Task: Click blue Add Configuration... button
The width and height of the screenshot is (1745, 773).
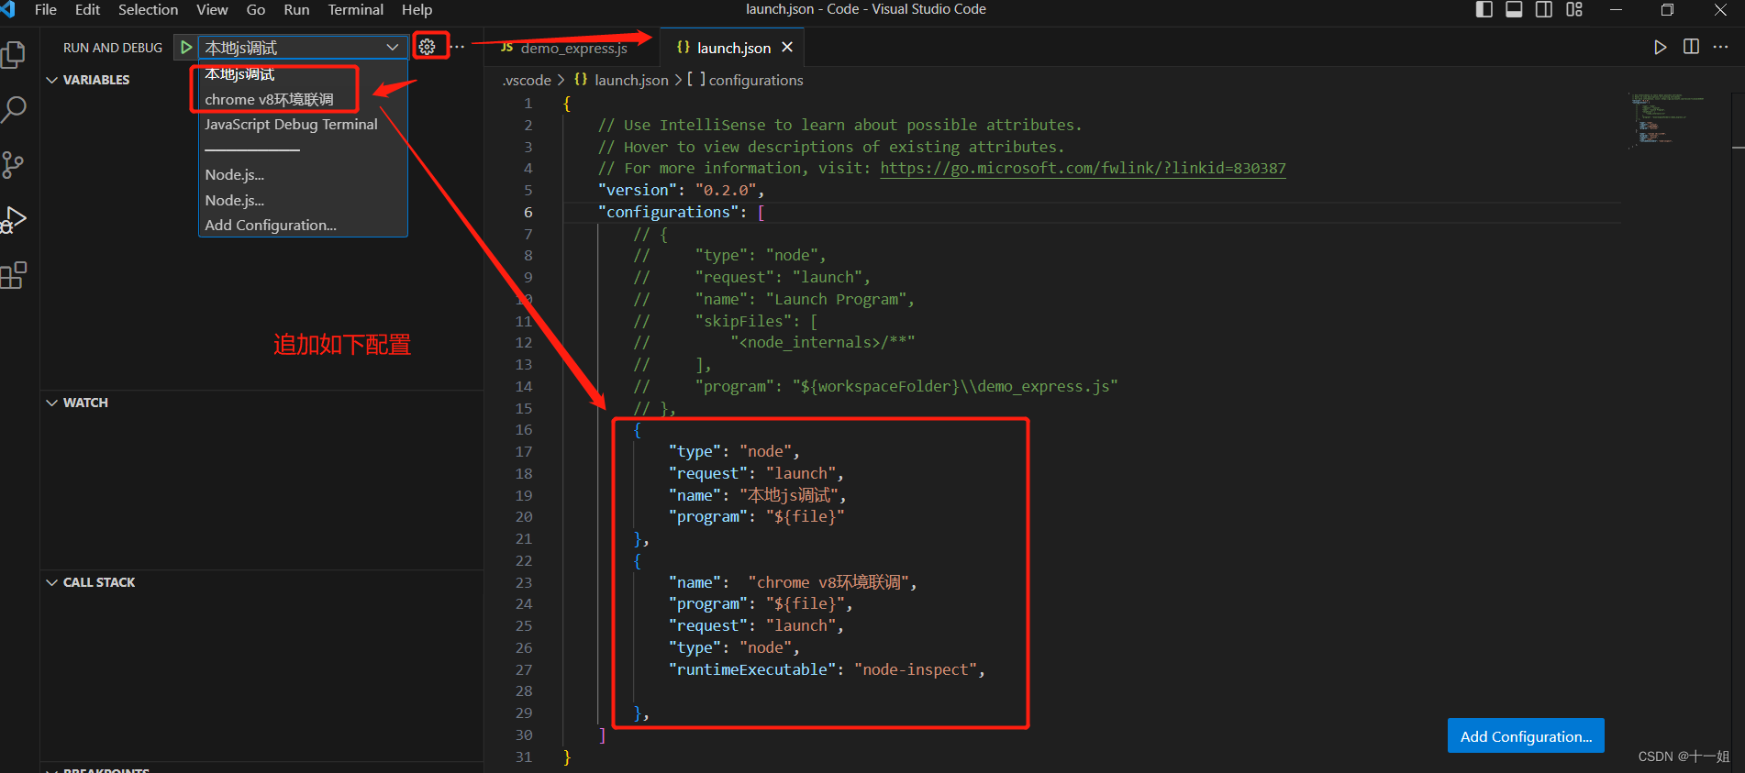Action: pyautogui.click(x=1526, y=735)
